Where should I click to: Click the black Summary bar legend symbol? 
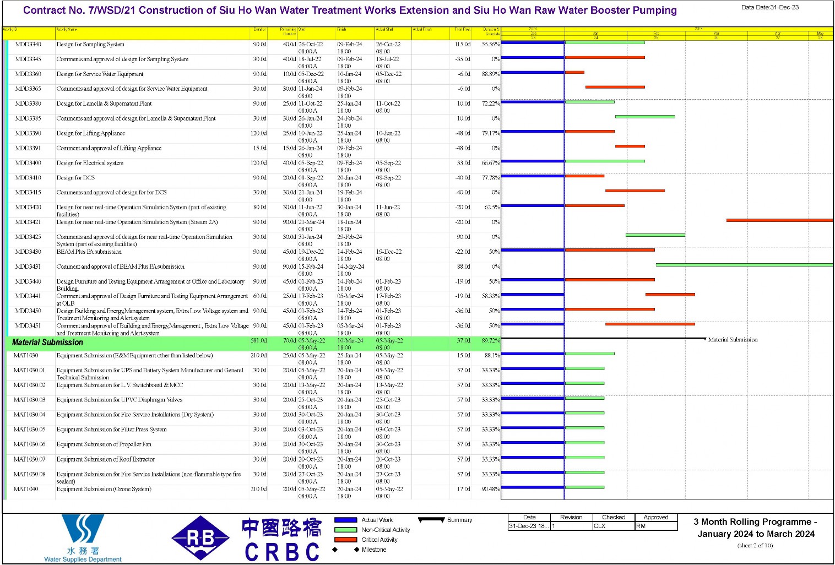click(x=431, y=519)
